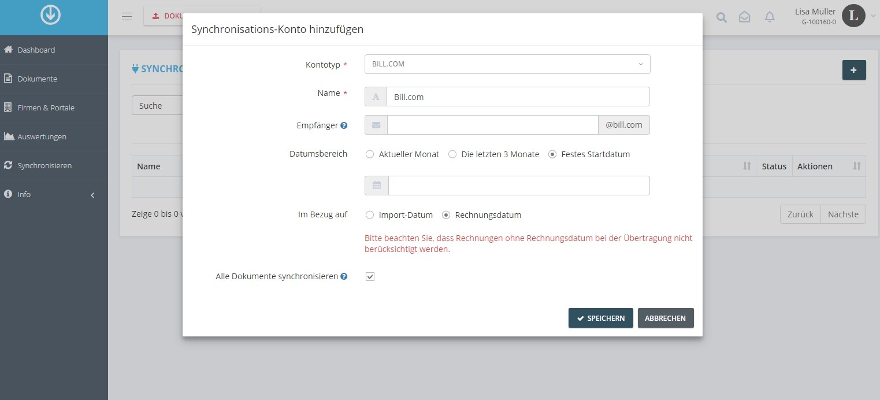Toggle the hamburger menu icon
Viewport: 880px width, 400px height.
pyautogui.click(x=127, y=16)
